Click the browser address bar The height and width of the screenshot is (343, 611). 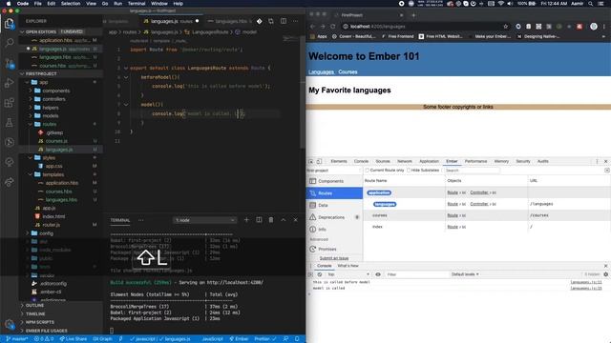pos(423,27)
